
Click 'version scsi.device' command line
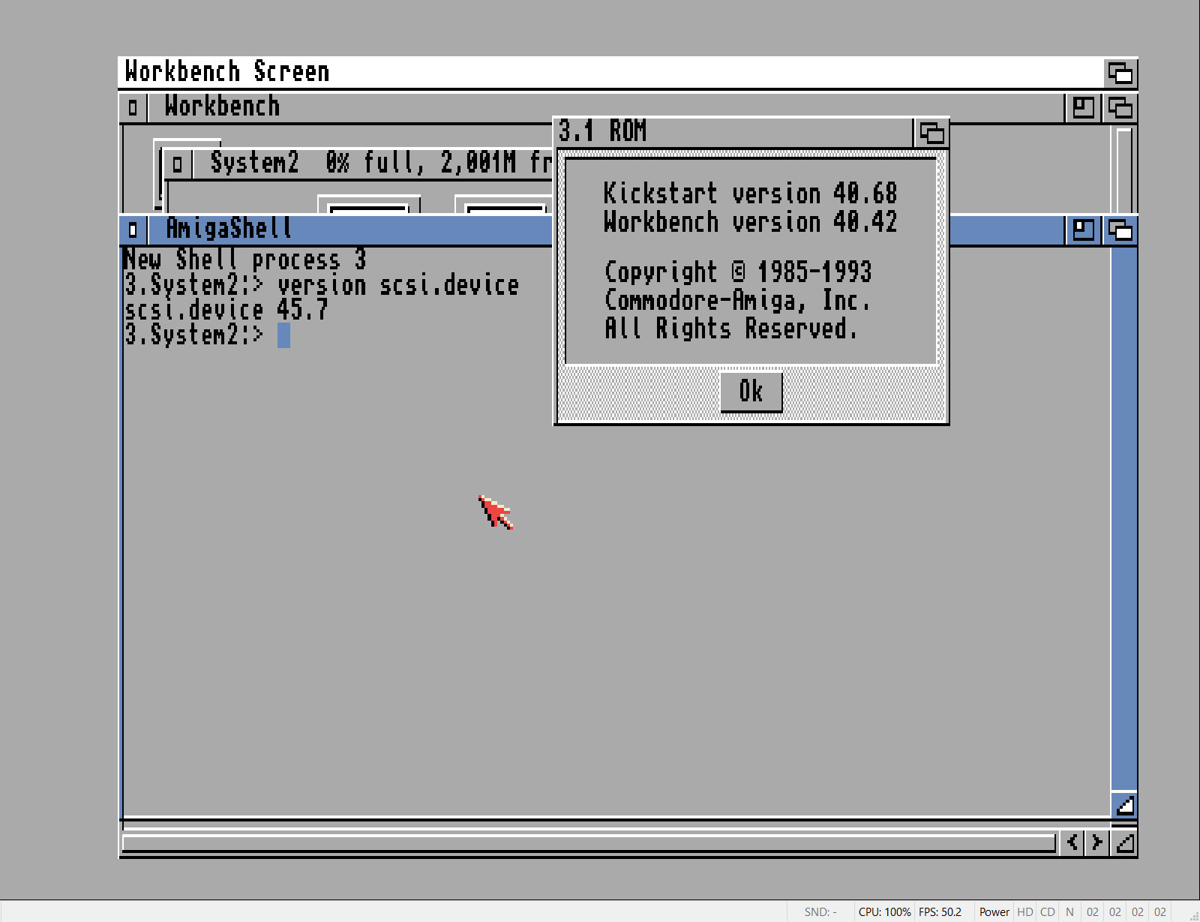(x=397, y=286)
